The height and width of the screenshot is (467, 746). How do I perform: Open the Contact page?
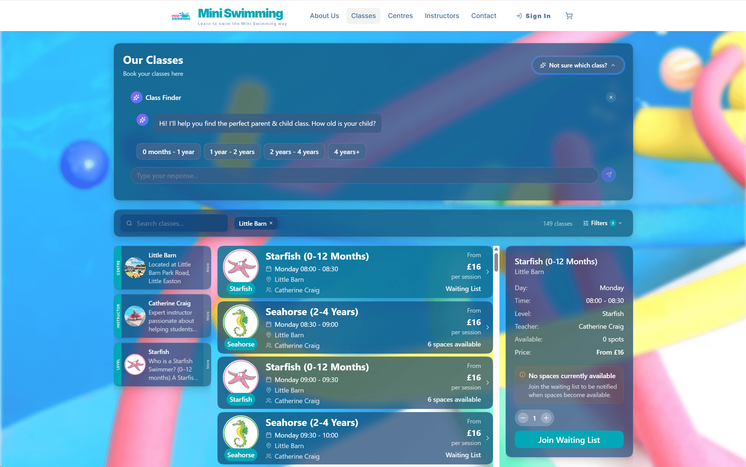(x=484, y=16)
